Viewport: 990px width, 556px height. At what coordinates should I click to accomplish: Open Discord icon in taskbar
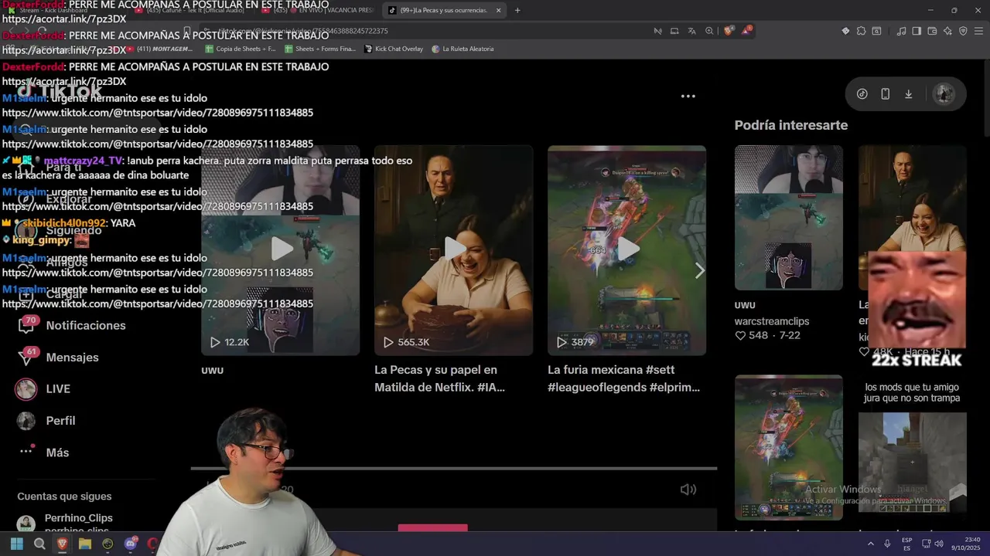click(130, 544)
